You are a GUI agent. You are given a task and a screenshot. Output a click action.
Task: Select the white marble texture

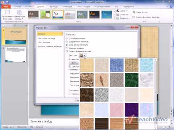coord(146,80)
